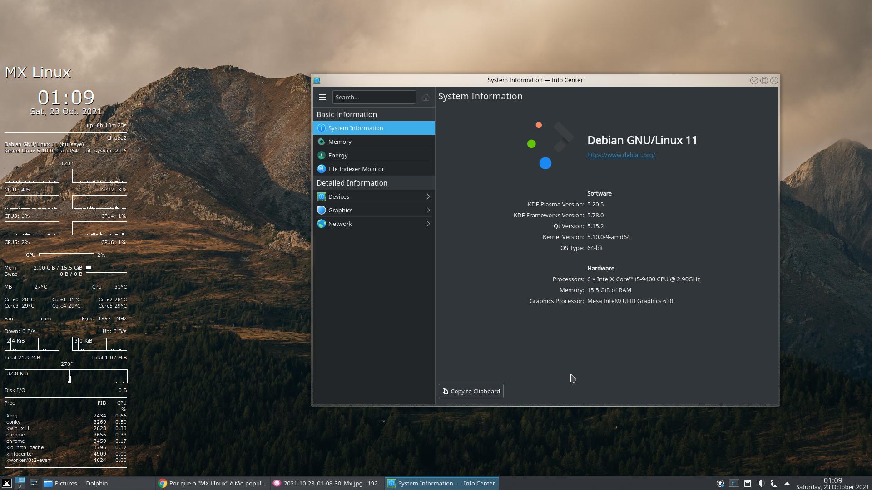872x490 pixels.
Task: Click the Graphics category icon
Action: pos(321,210)
